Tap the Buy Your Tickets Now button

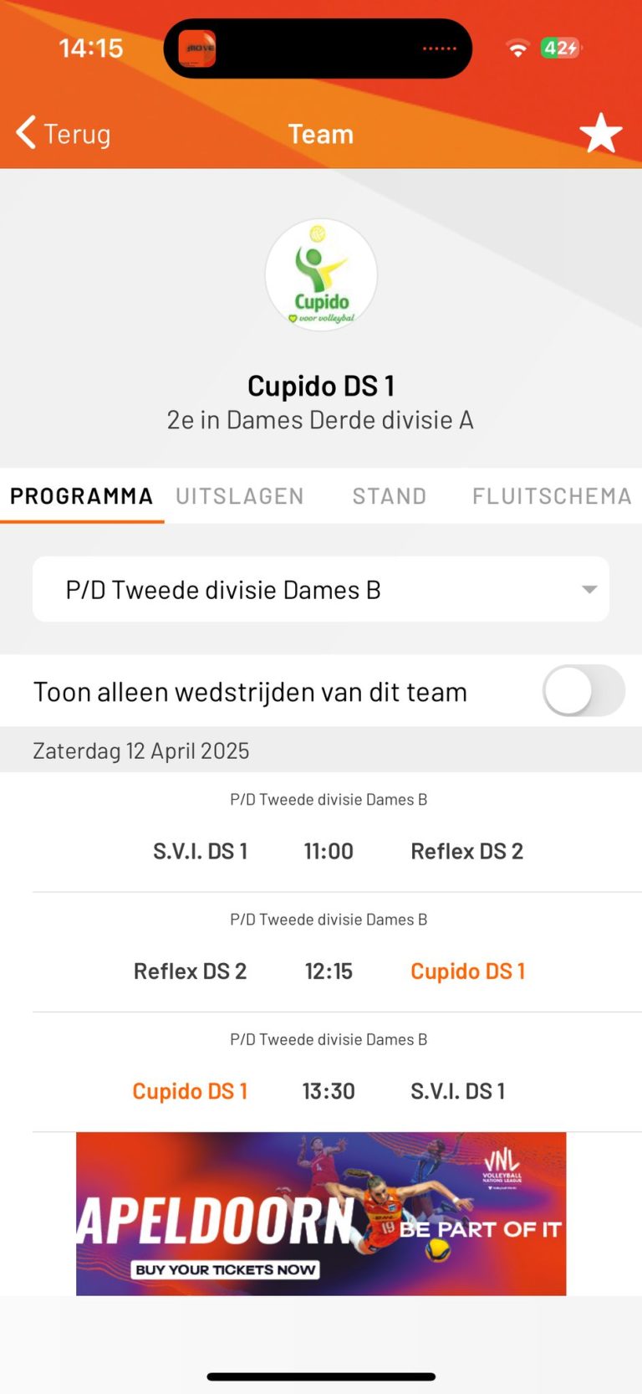pyautogui.click(x=225, y=1269)
